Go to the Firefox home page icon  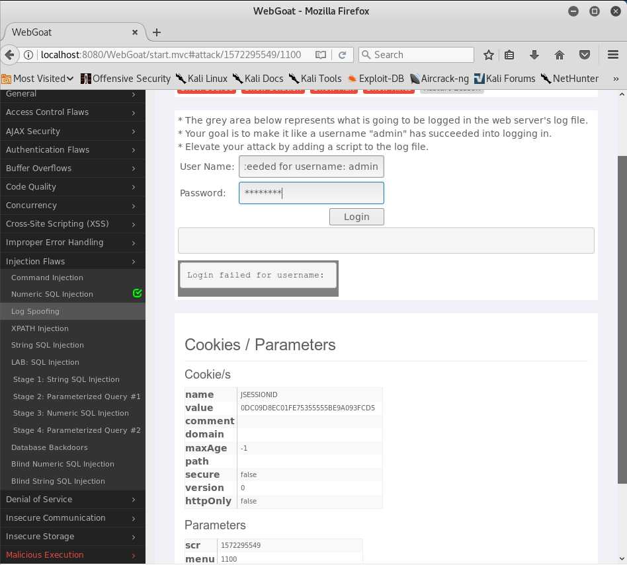(560, 55)
